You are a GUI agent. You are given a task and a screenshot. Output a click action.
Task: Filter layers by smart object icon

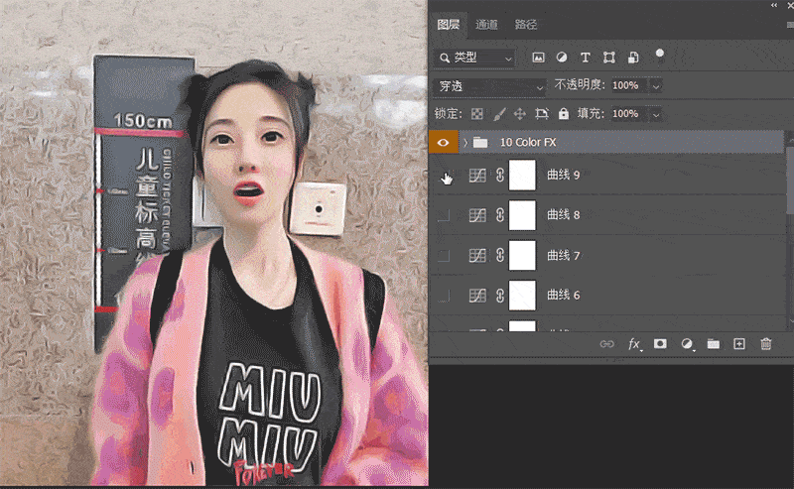pyautogui.click(x=633, y=58)
